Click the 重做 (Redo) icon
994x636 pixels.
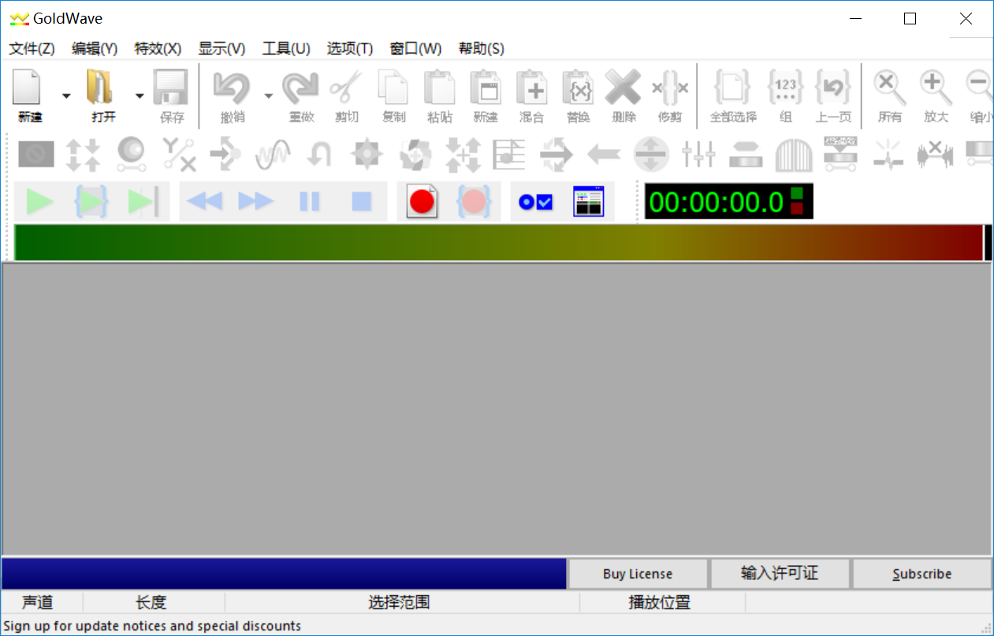pos(300,87)
